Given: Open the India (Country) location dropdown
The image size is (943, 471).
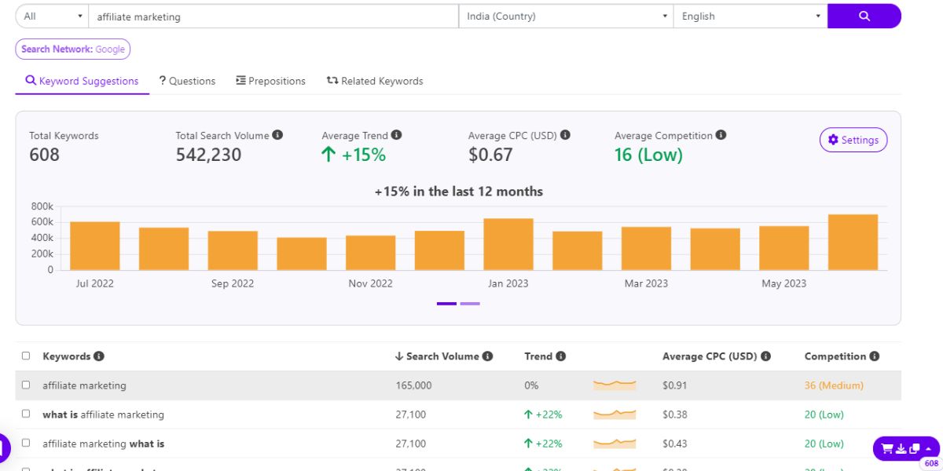Looking at the screenshot, I should coord(565,16).
